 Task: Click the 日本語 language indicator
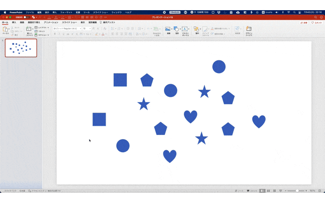click(x=22, y=191)
